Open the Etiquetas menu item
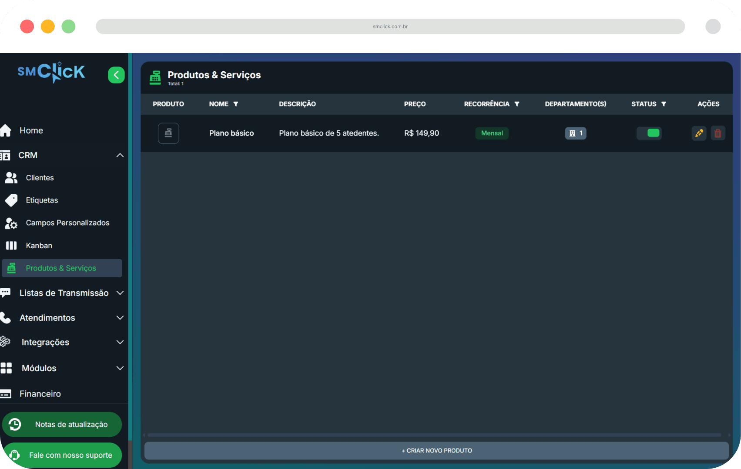Viewport: 741px width, 469px height. (x=42, y=200)
